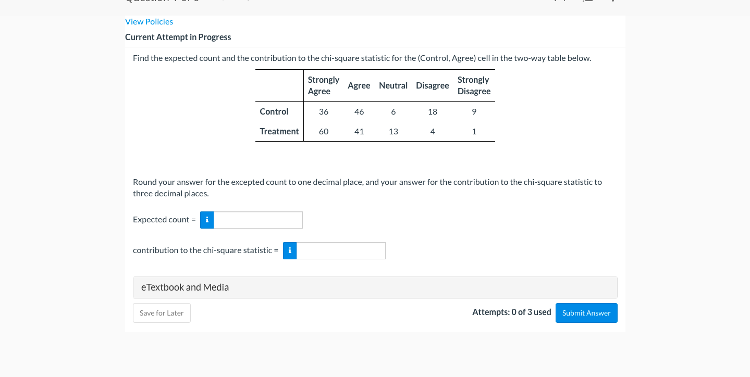Click the Neutral column header
Image resolution: width=750 pixels, height=377 pixels.
394,85
